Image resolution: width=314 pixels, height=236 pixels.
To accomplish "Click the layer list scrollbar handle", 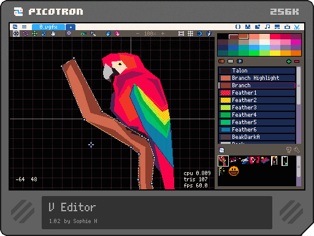I will point(299,86).
